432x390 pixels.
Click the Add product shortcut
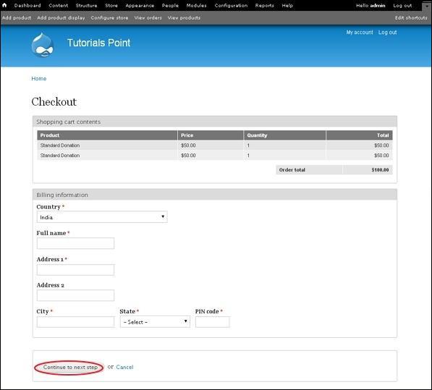17,17
